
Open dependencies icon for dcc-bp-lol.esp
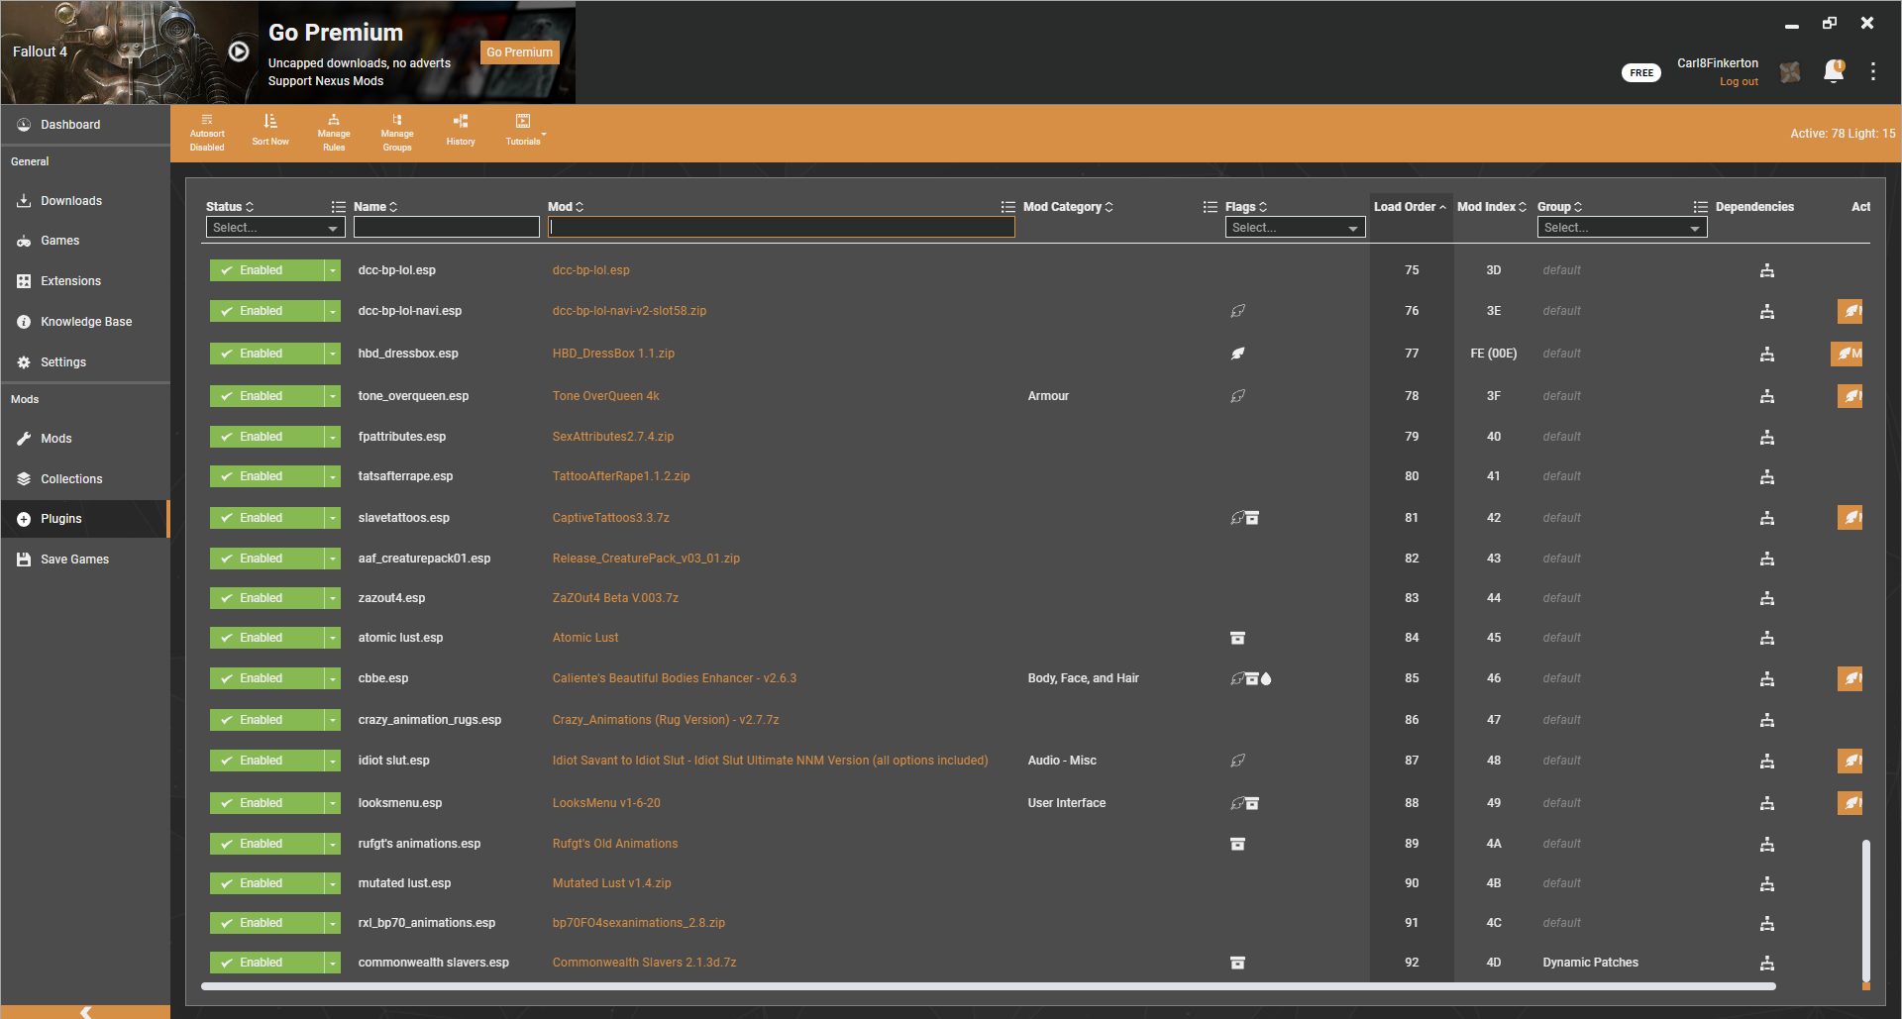coord(1767,270)
